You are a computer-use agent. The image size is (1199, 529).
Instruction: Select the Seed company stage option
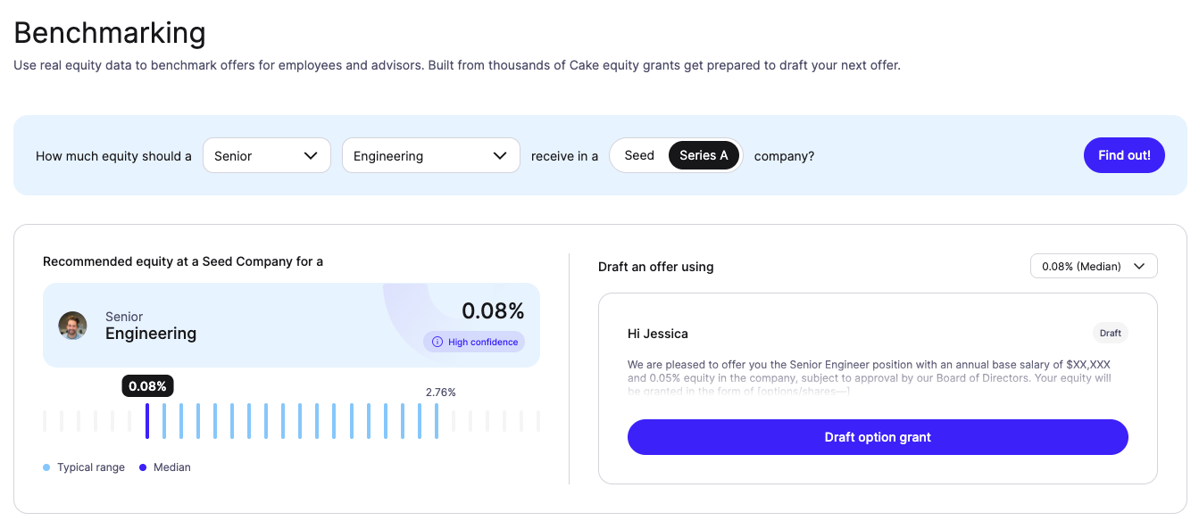pyautogui.click(x=639, y=155)
